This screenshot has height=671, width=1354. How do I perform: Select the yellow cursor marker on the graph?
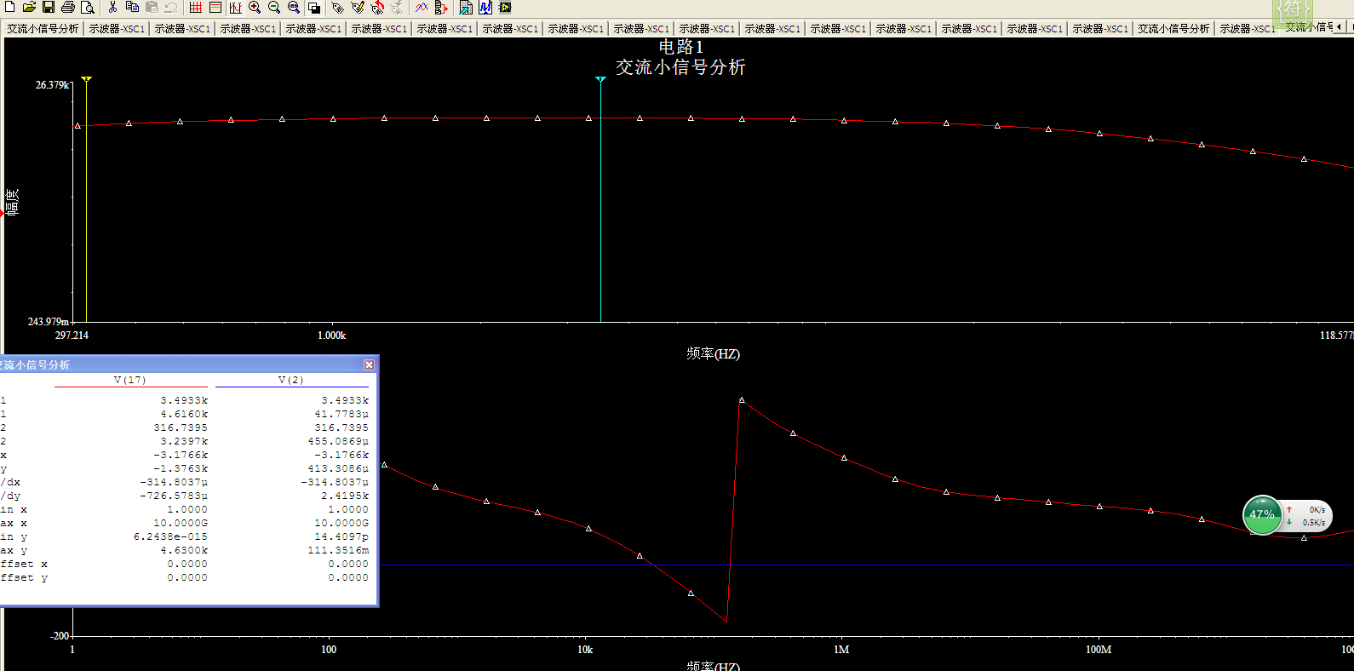[87, 79]
